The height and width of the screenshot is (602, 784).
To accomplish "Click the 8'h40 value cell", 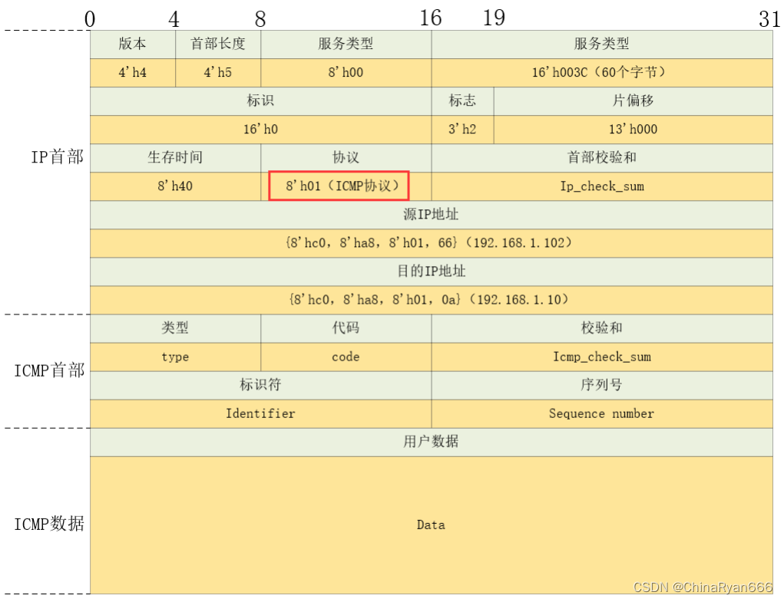I will point(176,186).
